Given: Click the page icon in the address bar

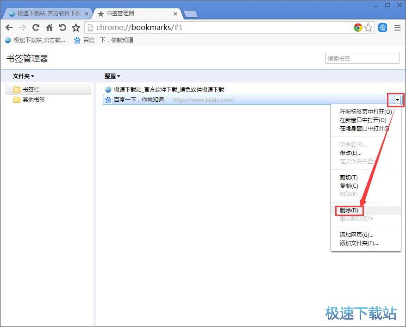Looking at the screenshot, I should click(x=90, y=27).
